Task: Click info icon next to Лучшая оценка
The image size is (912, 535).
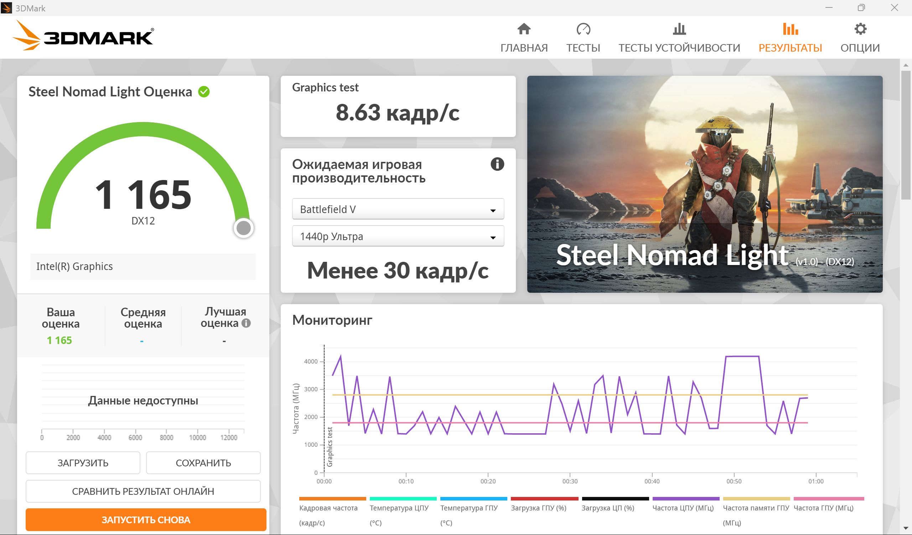Action: click(x=246, y=323)
